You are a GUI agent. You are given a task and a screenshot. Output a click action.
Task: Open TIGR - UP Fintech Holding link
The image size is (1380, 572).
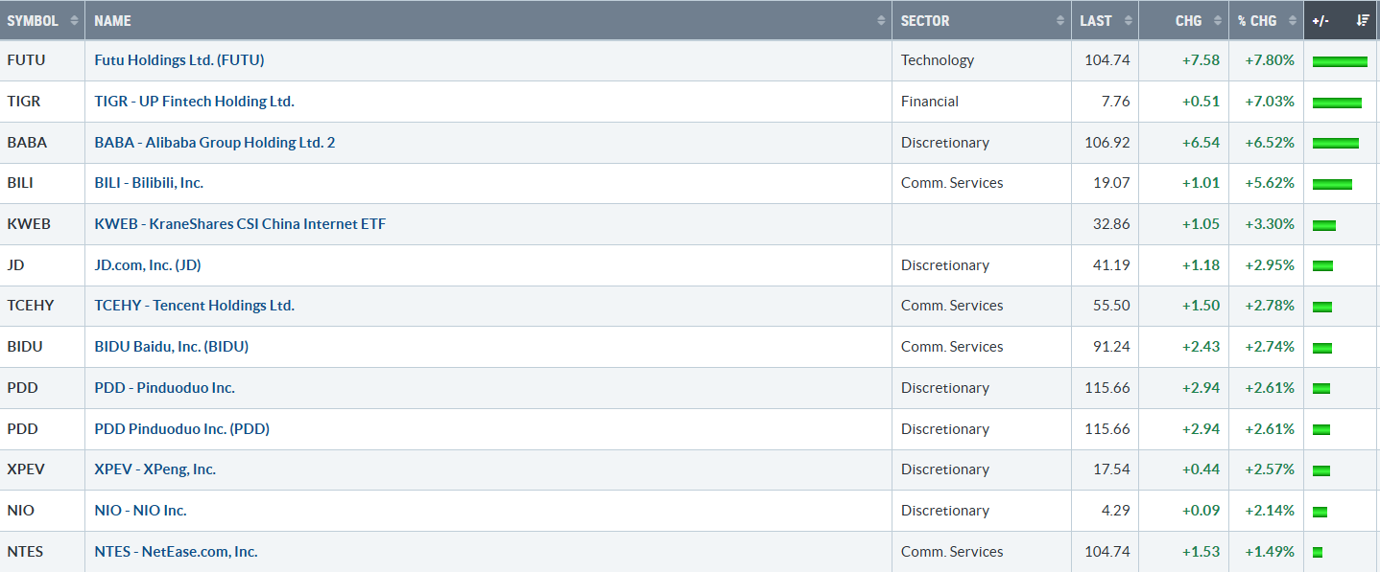[194, 102]
